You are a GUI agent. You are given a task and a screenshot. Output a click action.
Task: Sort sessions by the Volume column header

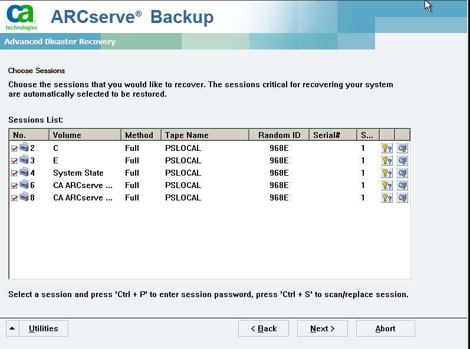coord(85,135)
